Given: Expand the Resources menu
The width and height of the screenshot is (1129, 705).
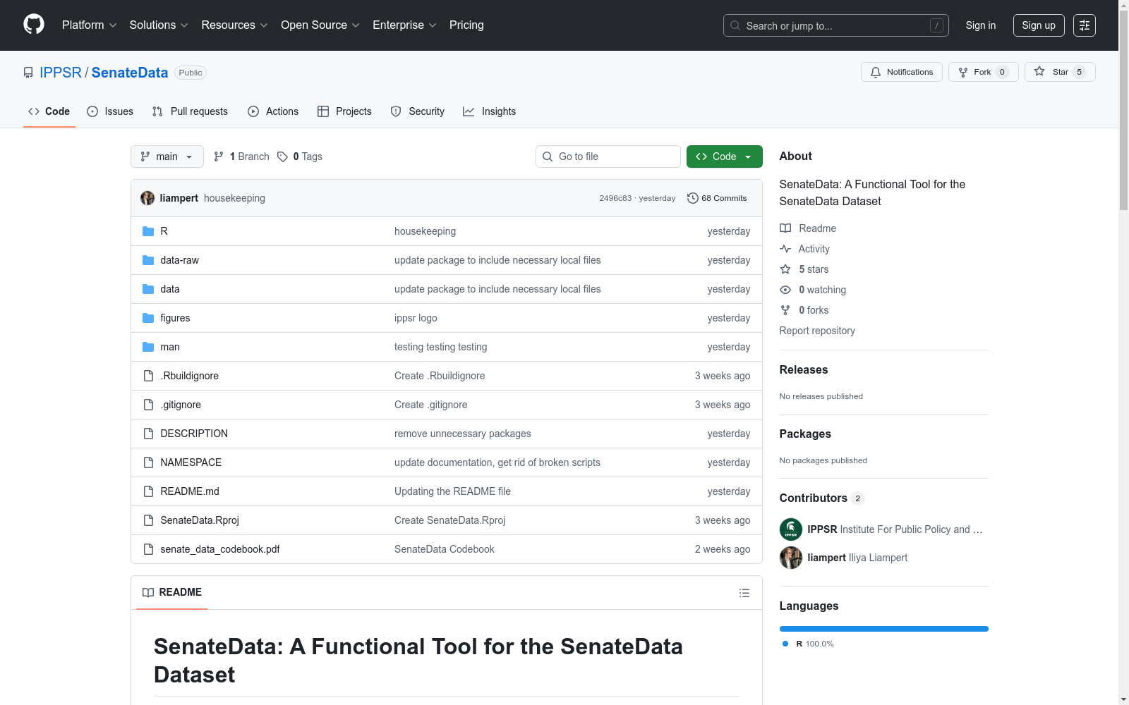Looking at the screenshot, I should pos(235,25).
